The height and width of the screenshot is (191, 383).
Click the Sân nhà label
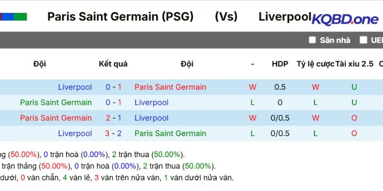pyautogui.click(x=335, y=40)
